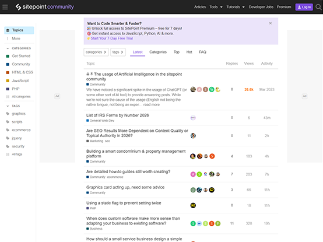This screenshot has width=323, height=242.
Task: Open the how-to guides topic
Action: pos(128,172)
